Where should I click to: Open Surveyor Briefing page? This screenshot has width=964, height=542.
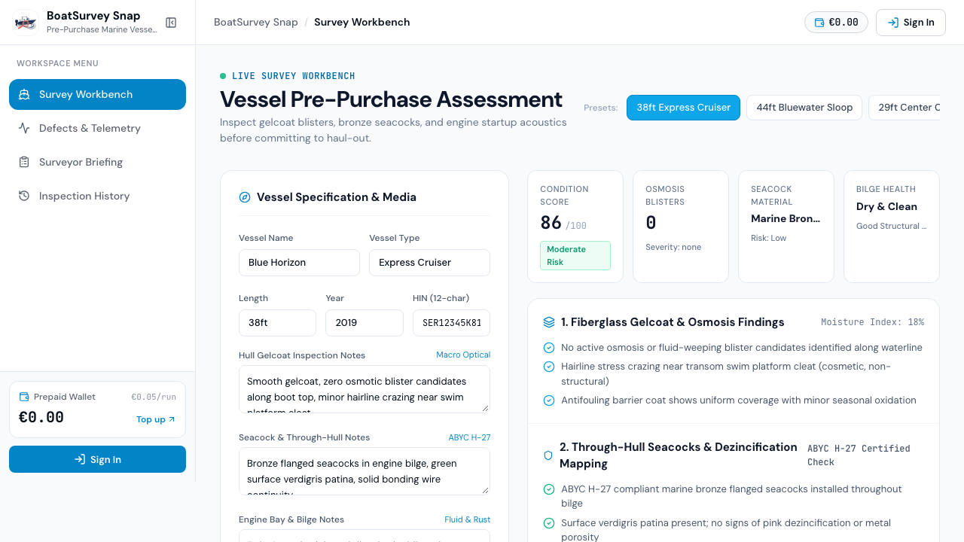tap(97, 162)
